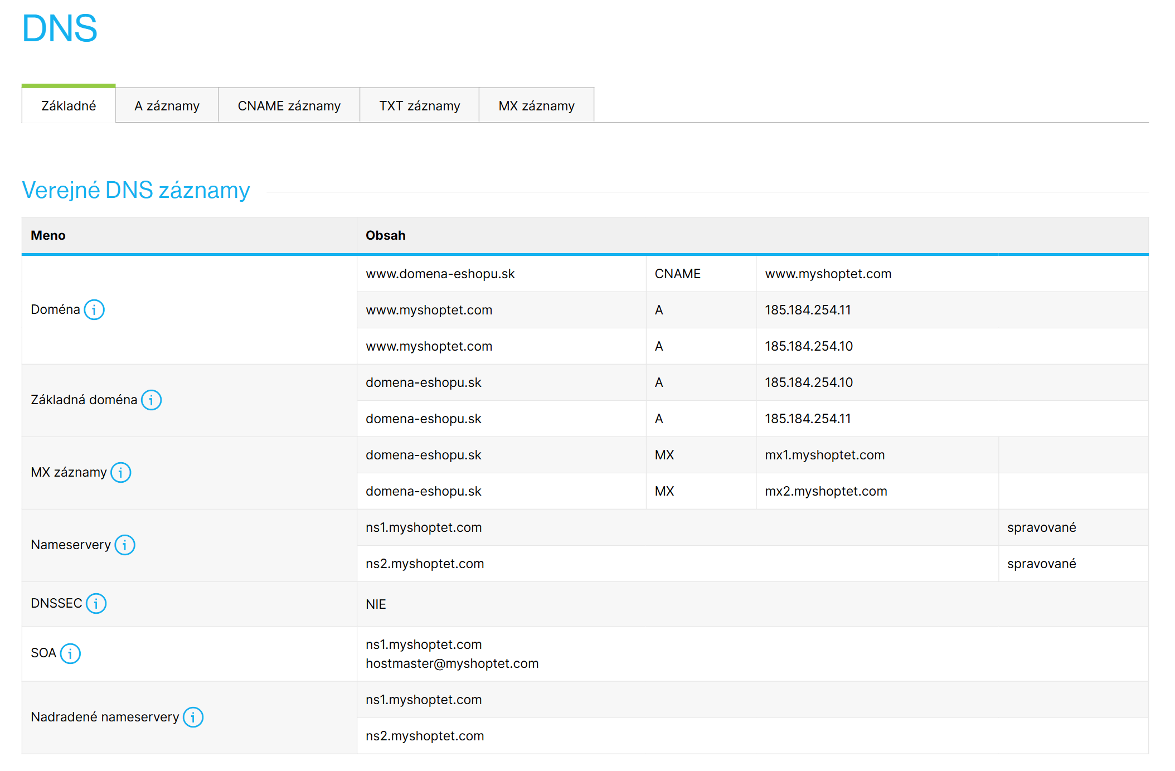Click the Základná doména row label

[x=84, y=400]
